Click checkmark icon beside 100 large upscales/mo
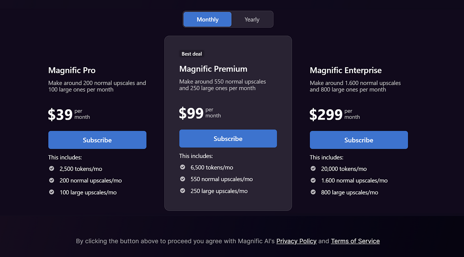This screenshot has width=464, height=257. click(x=51, y=192)
